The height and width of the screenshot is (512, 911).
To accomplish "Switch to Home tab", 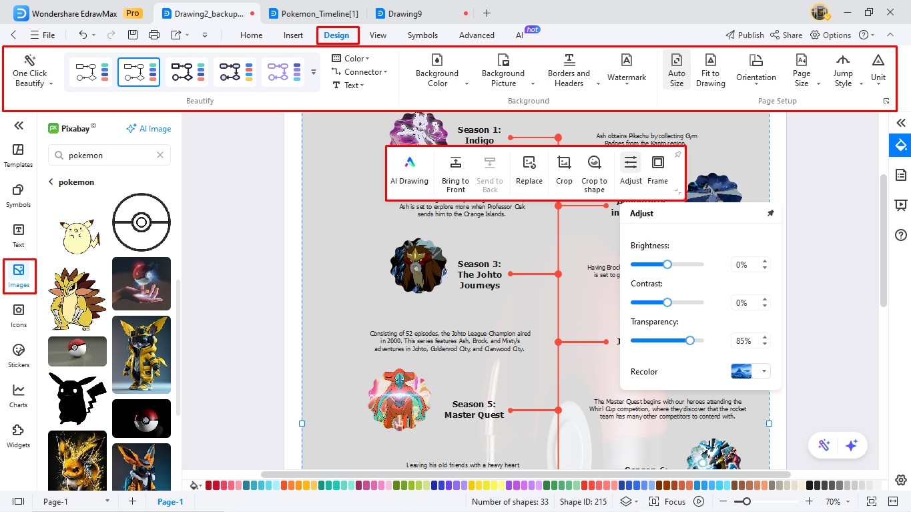I will tap(251, 35).
